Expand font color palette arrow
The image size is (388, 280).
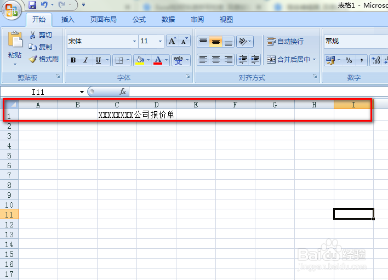166,60
